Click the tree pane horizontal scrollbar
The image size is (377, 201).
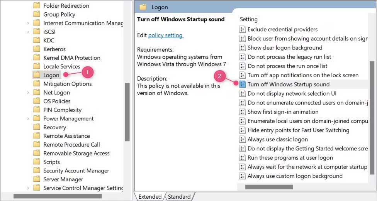[x=58, y=196]
